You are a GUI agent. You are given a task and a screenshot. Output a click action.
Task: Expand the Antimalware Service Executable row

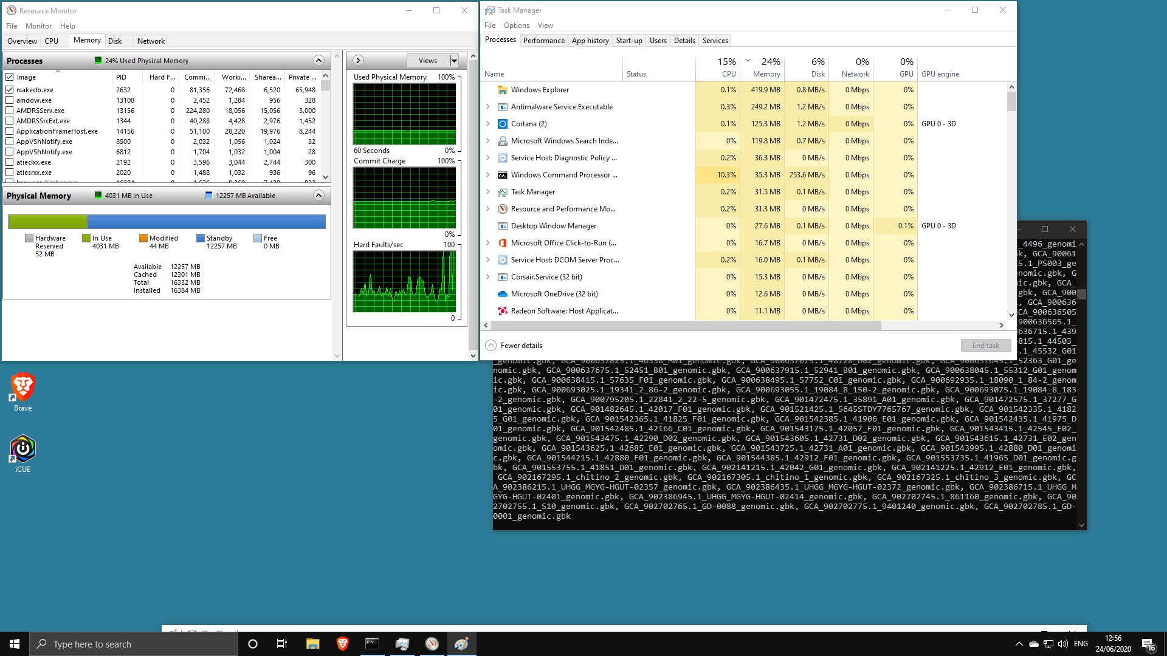coord(487,107)
